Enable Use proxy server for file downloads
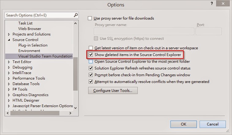This screenshot has width=232, height=135. click(90, 18)
